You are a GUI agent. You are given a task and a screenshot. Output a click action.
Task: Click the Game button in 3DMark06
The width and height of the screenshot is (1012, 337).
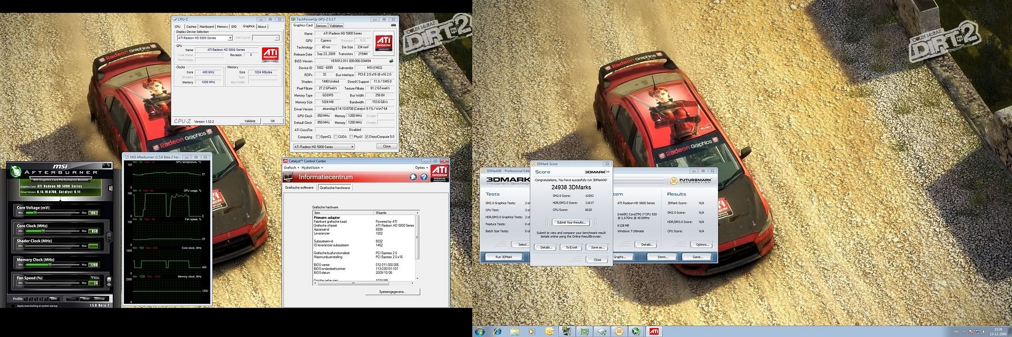coord(697,257)
